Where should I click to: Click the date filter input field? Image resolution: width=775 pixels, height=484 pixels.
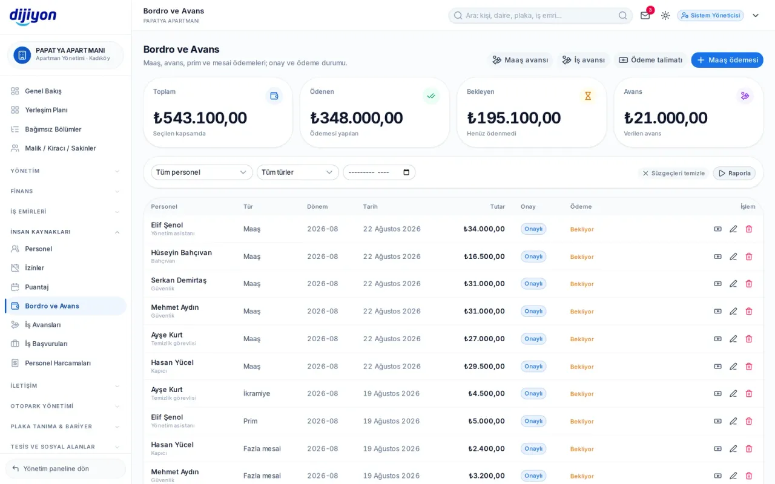tap(379, 172)
